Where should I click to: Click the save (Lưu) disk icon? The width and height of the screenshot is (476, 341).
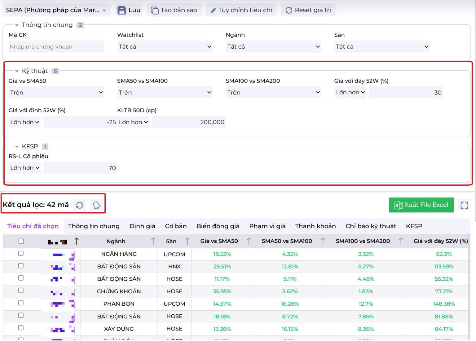pyautogui.click(x=122, y=10)
